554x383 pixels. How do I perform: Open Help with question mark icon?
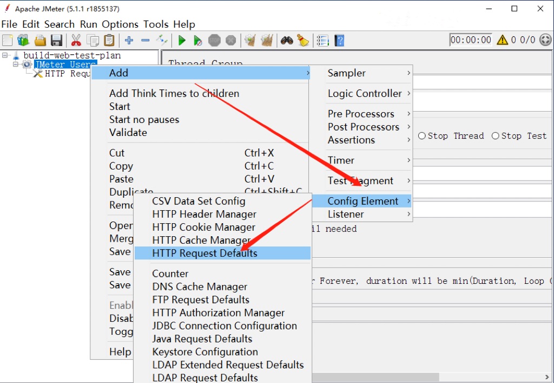coord(339,40)
